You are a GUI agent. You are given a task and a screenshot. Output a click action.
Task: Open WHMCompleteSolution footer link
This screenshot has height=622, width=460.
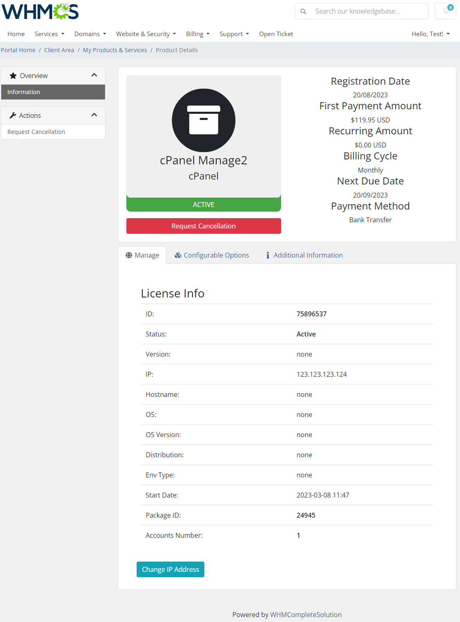click(306, 615)
